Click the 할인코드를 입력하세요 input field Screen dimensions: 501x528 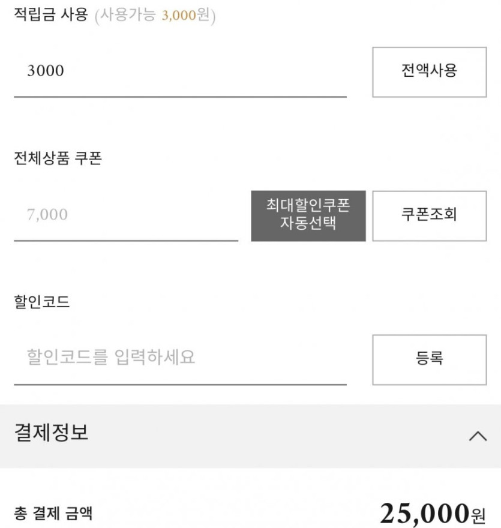click(x=180, y=358)
